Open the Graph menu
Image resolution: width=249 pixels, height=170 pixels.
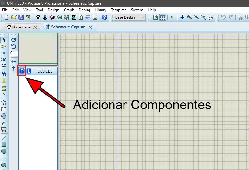click(x=69, y=10)
